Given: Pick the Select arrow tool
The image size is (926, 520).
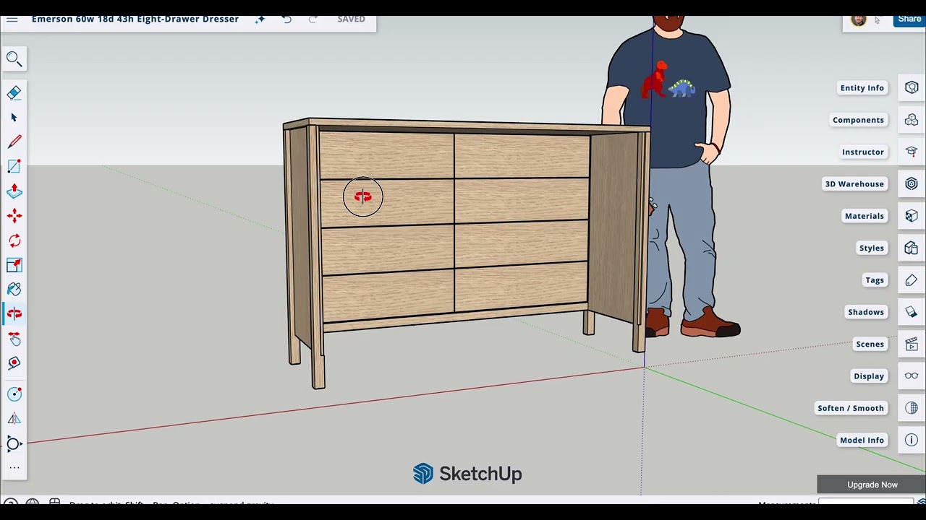Looking at the screenshot, I should (x=14, y=117).
